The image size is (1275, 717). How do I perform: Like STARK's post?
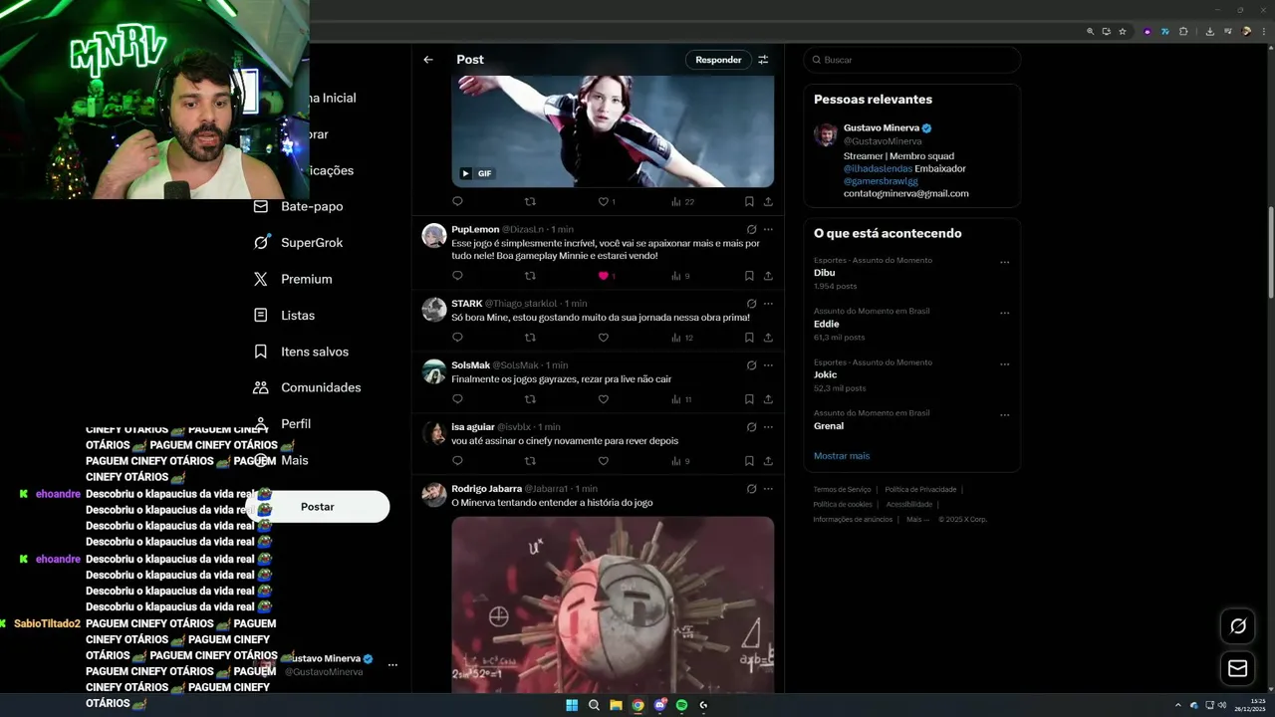coord(603,338)
